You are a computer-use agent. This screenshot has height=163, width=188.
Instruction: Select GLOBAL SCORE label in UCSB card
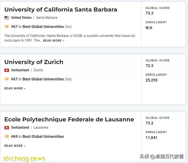point(157,8)
